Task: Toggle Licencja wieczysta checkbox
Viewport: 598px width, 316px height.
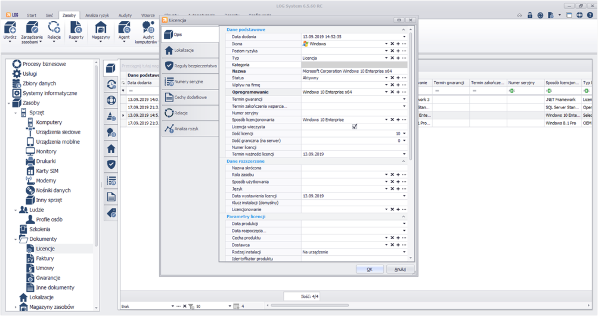Action: pyautogui.click(x=355, y=126)
